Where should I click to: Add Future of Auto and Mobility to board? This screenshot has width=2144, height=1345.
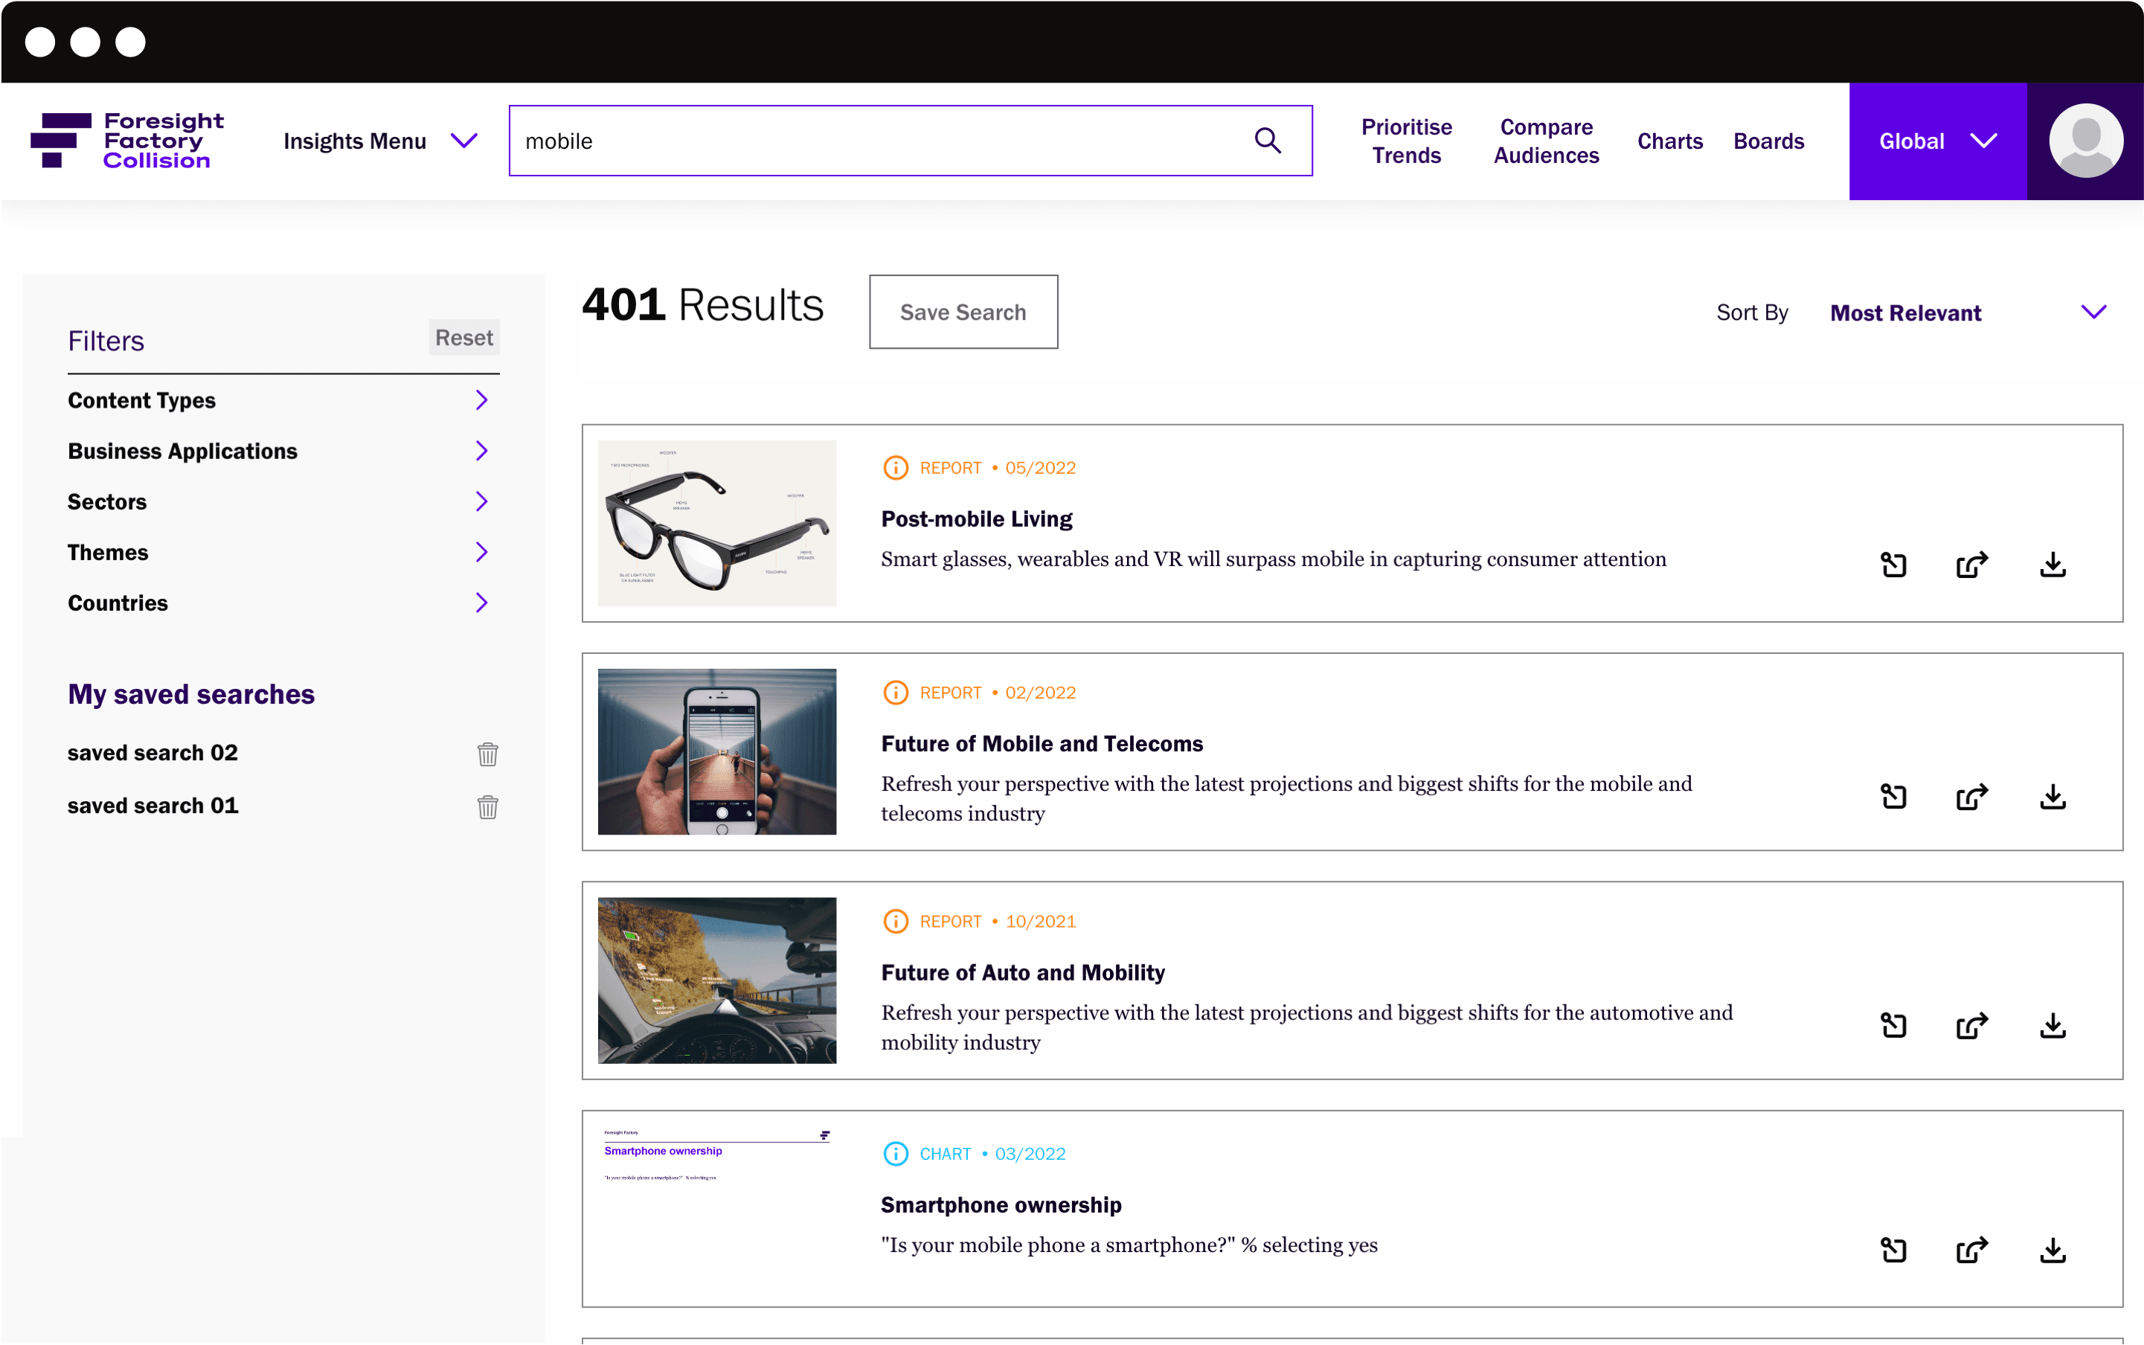tap(1893, 1026)
